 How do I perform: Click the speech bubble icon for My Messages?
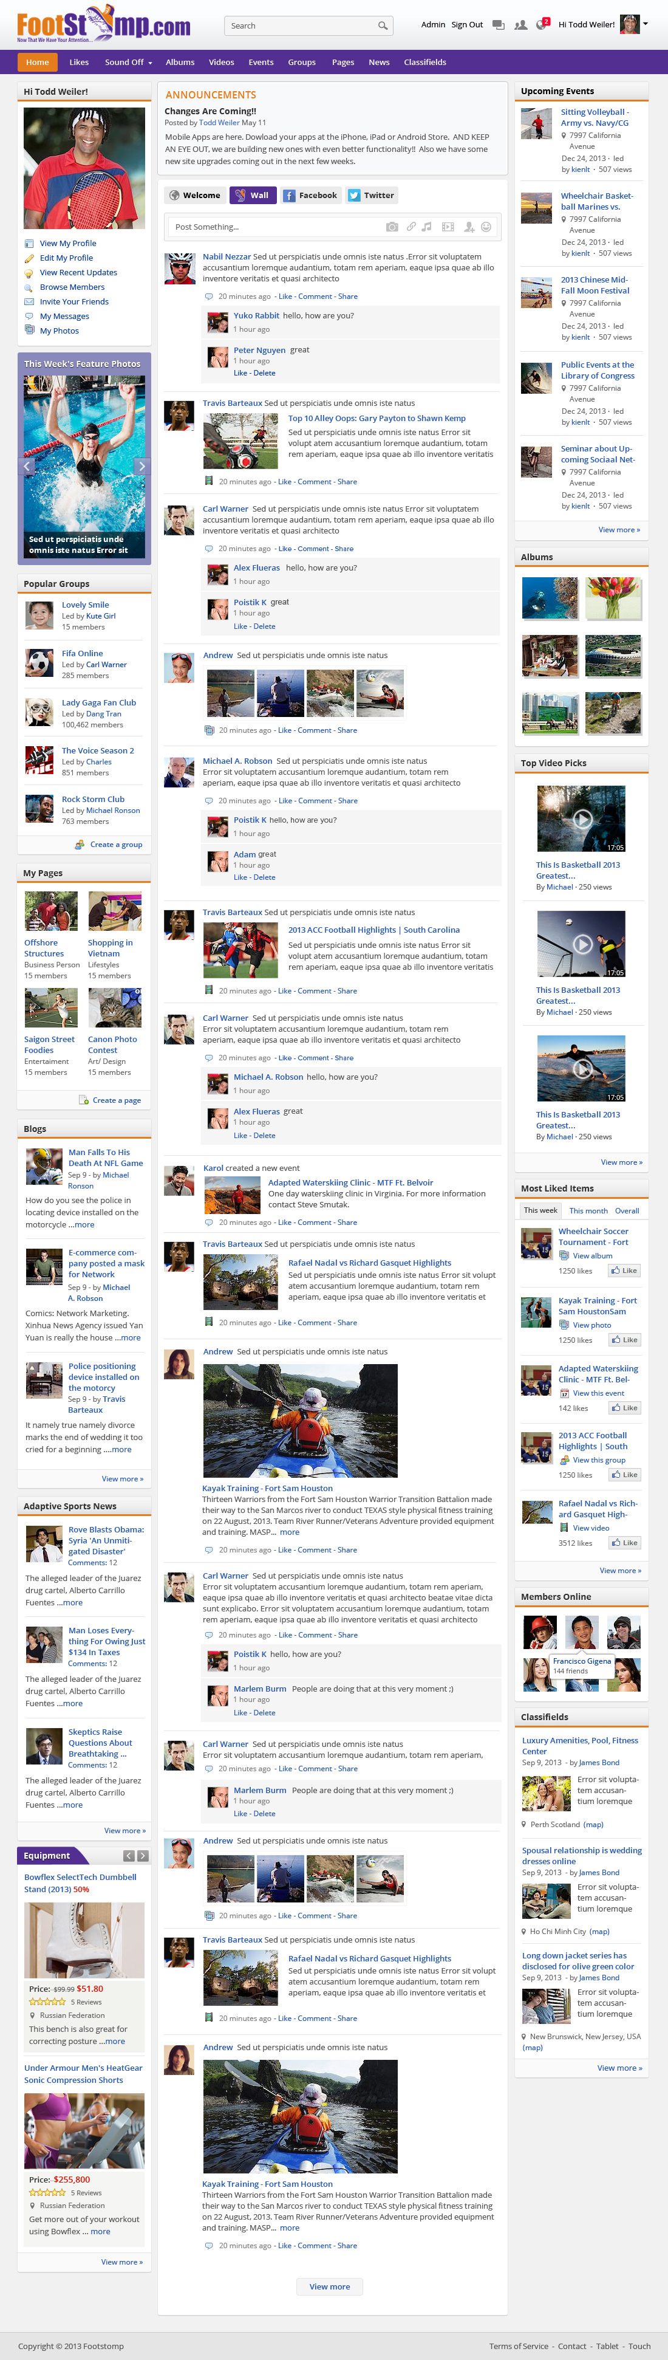29,316
